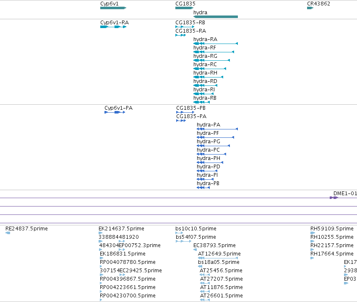Open the AT12649.5prime EST
Viewport: 357px width, 302px height.
(x=218, y=258)
